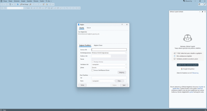Viewport: 207px width, 111px height.
Task: Select the Bağlantı Dizesi tab
Action: (98, 45)
